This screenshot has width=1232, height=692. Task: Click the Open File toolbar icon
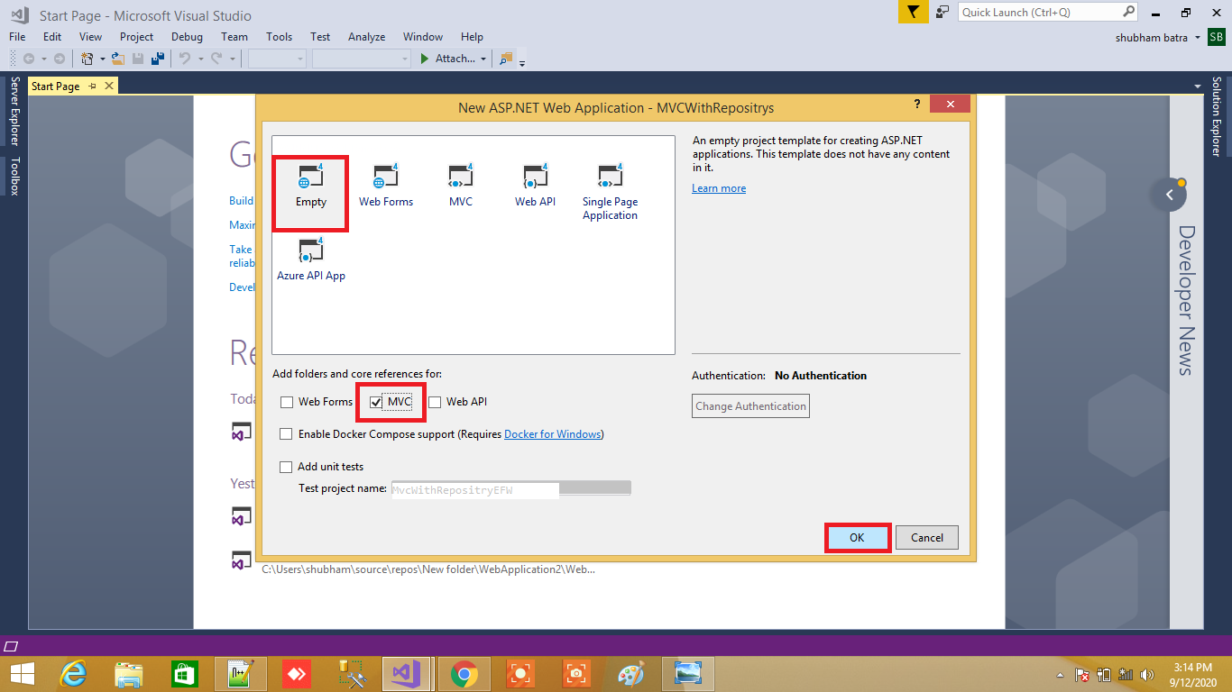(117, 59)
